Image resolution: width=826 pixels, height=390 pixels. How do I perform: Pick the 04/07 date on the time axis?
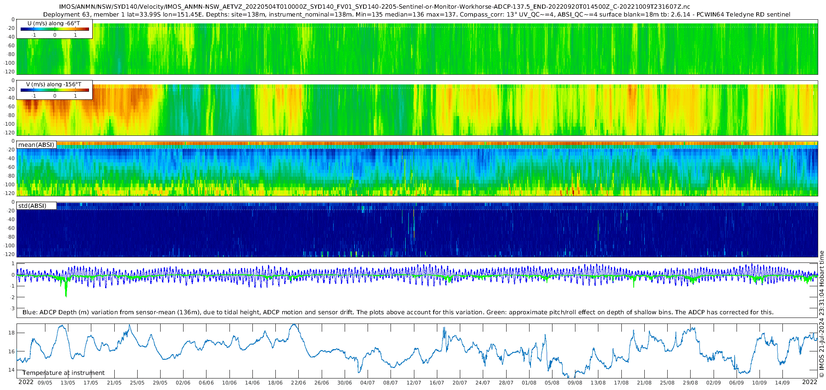pyautogui.click(x=368, y=383)
